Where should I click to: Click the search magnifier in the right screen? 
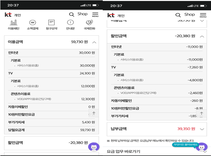coord(178,15)
